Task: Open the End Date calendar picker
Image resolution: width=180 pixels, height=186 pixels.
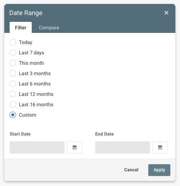Action: (x=160, y=147)
